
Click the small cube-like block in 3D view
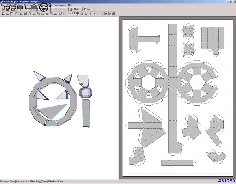[x=85, y=93]
